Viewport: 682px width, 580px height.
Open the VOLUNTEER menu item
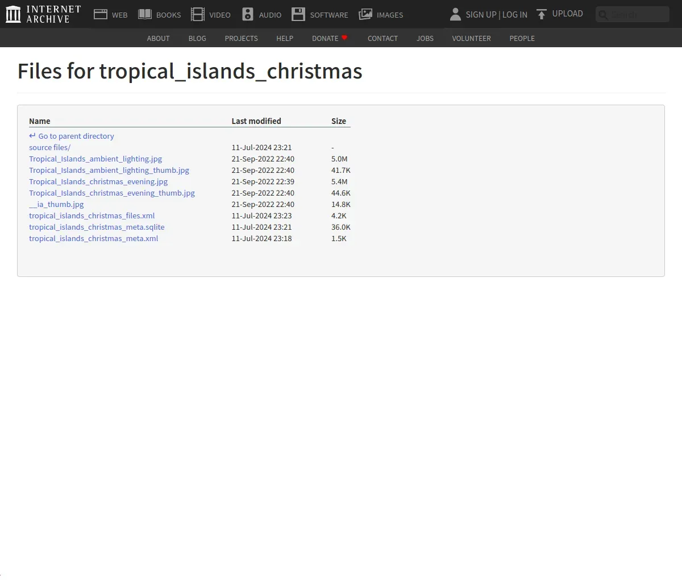click(471, 38)
